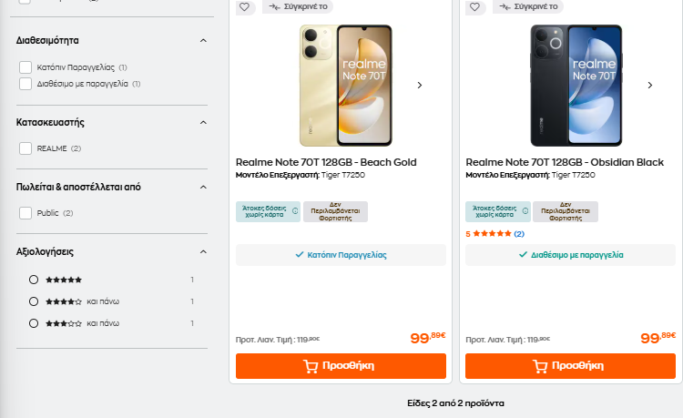Click info icon on Beach Gold installments badge

295,211
